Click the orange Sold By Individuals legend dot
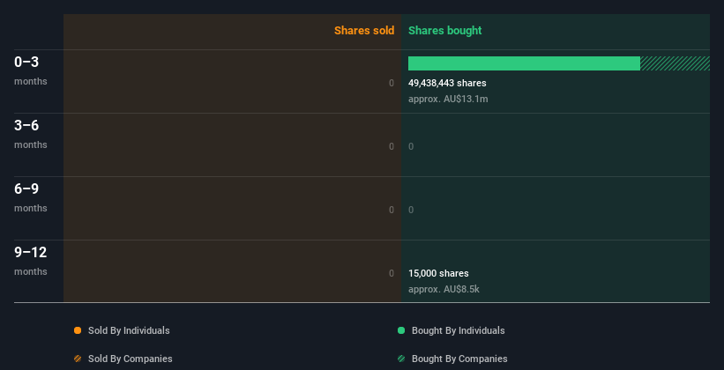The height and width of the screenshot is (370, 724). pyautogui.click(x=78, y=330)
